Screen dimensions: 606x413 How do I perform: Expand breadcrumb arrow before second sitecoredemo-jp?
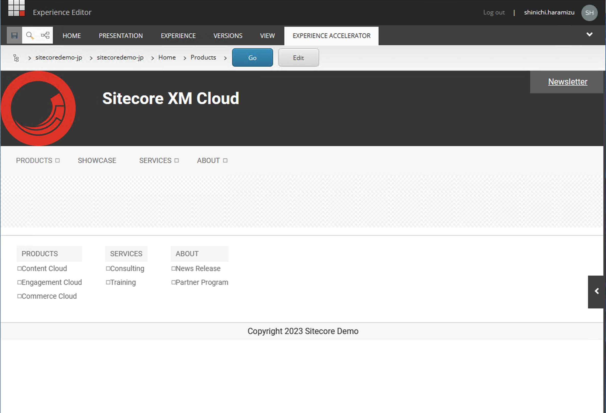91,58
